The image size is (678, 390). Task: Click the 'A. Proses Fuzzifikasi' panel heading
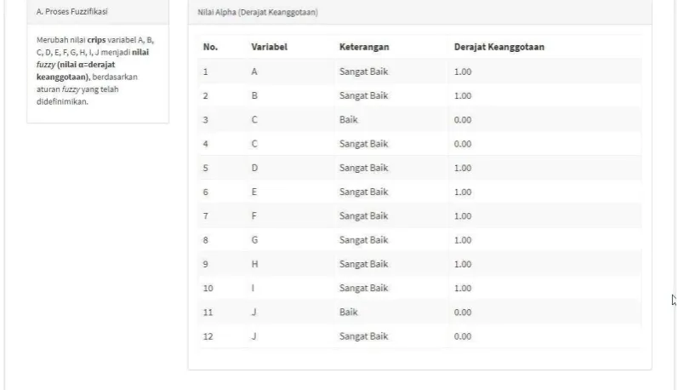pos(71,12)
